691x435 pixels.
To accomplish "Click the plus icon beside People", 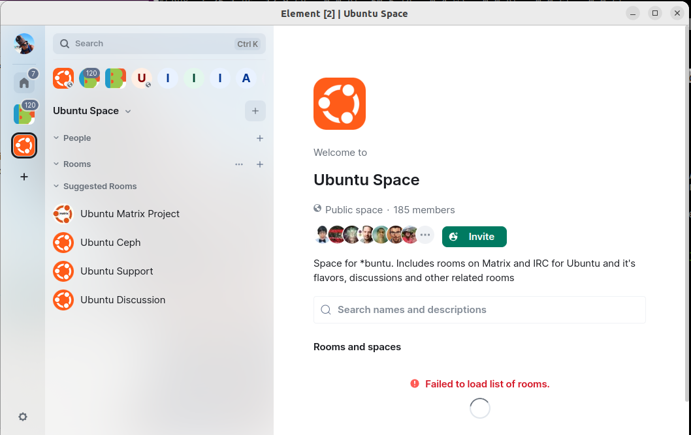I will [x=260, y=138].
